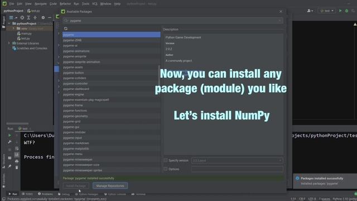Open the Refactor menu
357x201 pixels.
(x=65, y=4)
